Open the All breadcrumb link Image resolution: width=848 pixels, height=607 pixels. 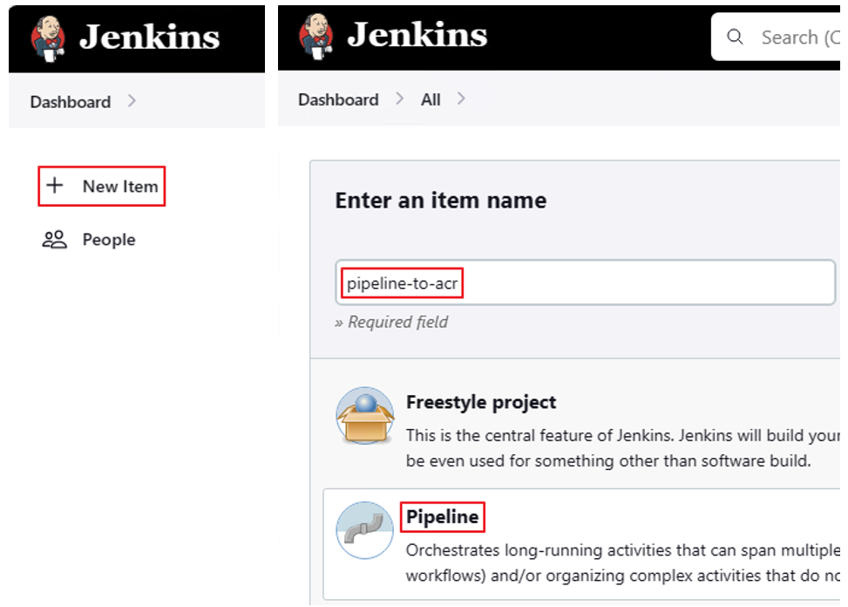[431, 99]
